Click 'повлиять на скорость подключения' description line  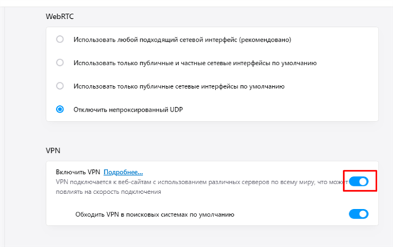point(108,191)
